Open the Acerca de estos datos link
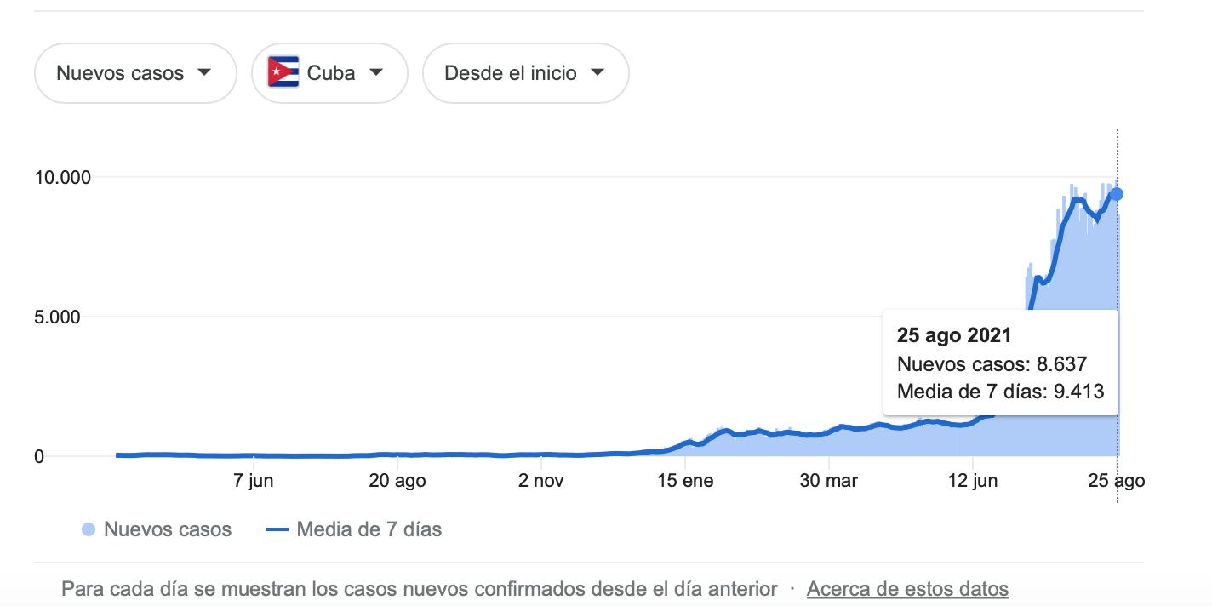Screen dimensions: 1212x606 (x=907, y=589)
